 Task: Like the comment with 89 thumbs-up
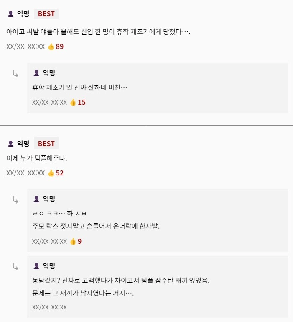click(51, 46)
